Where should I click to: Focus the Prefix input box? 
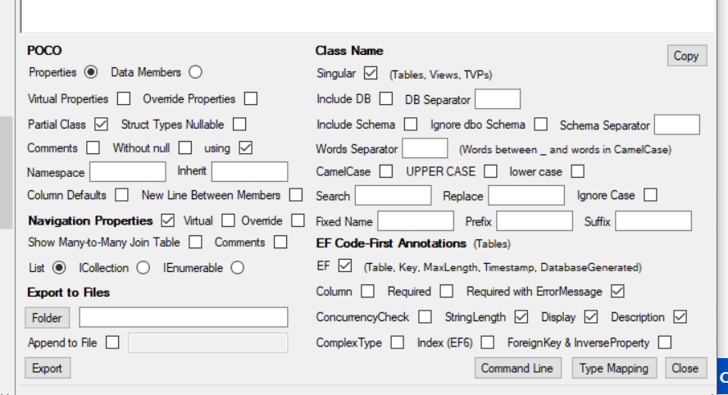535,221
